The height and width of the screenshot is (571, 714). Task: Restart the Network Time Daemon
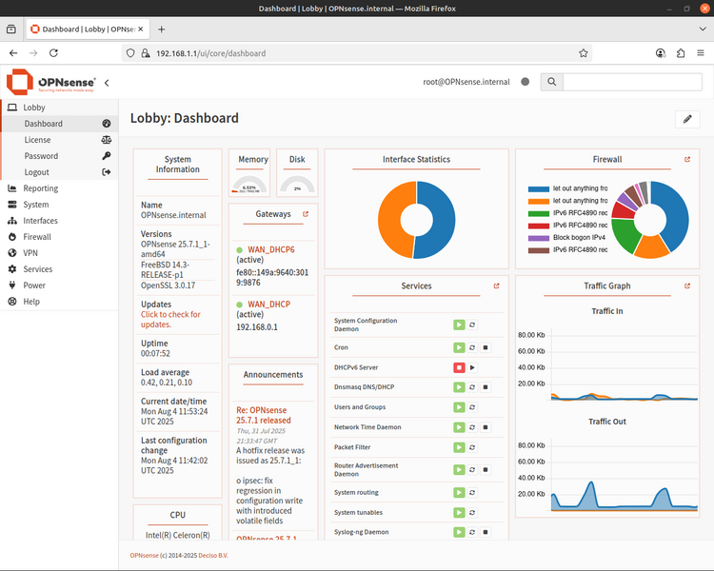[x=472, y=427]
